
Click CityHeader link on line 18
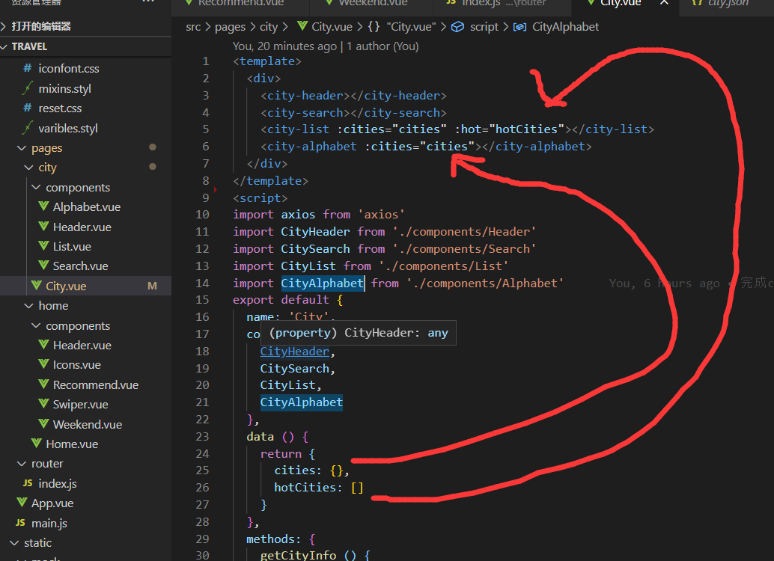295,352
